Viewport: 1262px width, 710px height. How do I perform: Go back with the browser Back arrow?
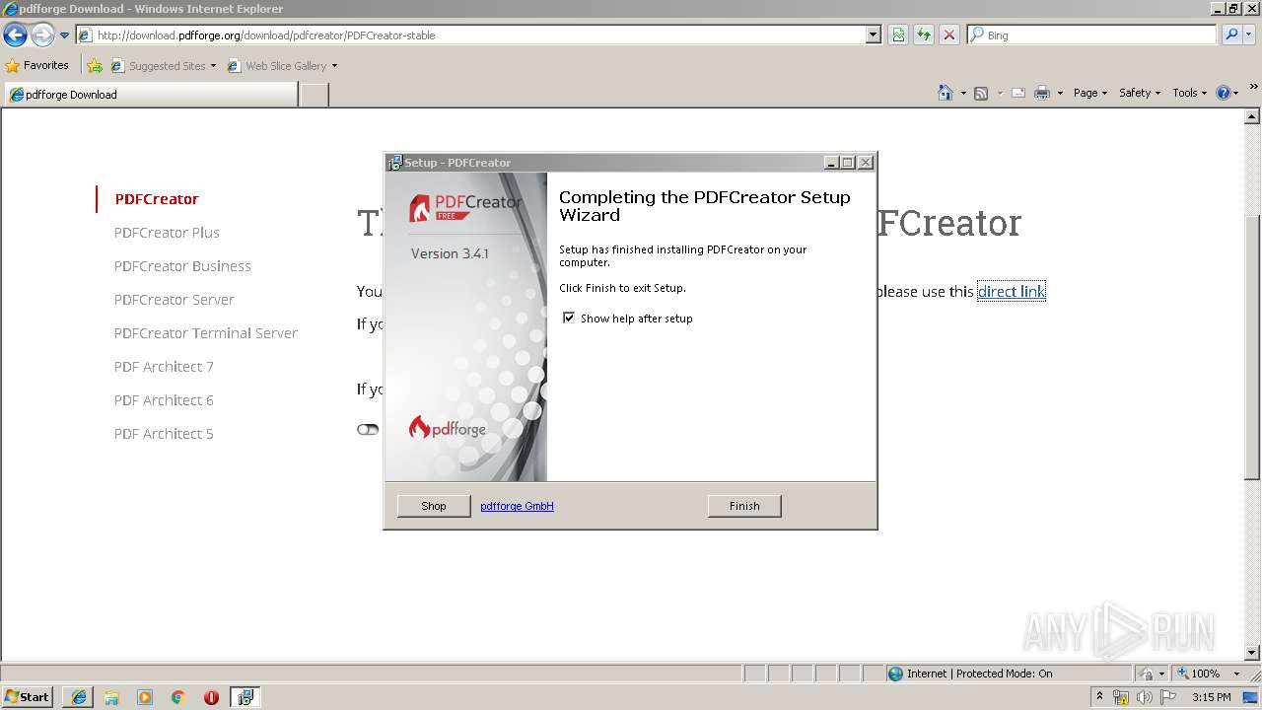tap(15, 35)
